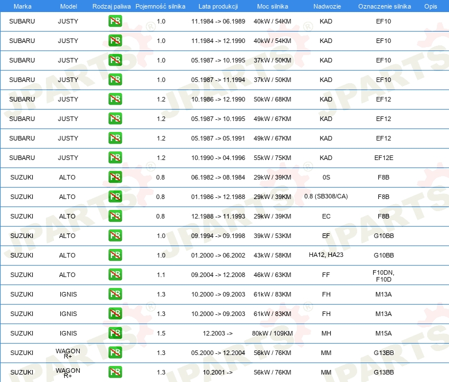The width and height of the screenshot is (449, 382).
Task: Click the fuel icon in Alto F10DN row
Action: 115,274
